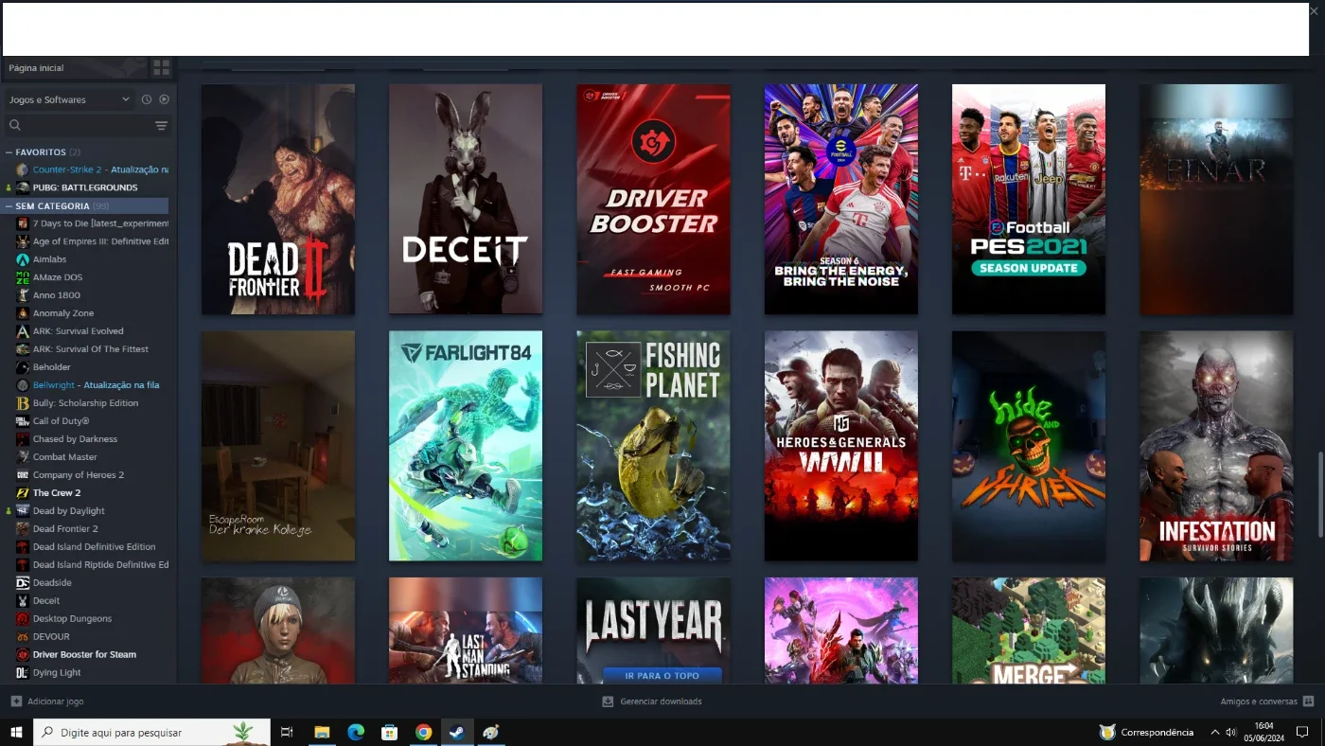Open Gerenciar downloads
The image size is (1325, 746).
[652, 702]
